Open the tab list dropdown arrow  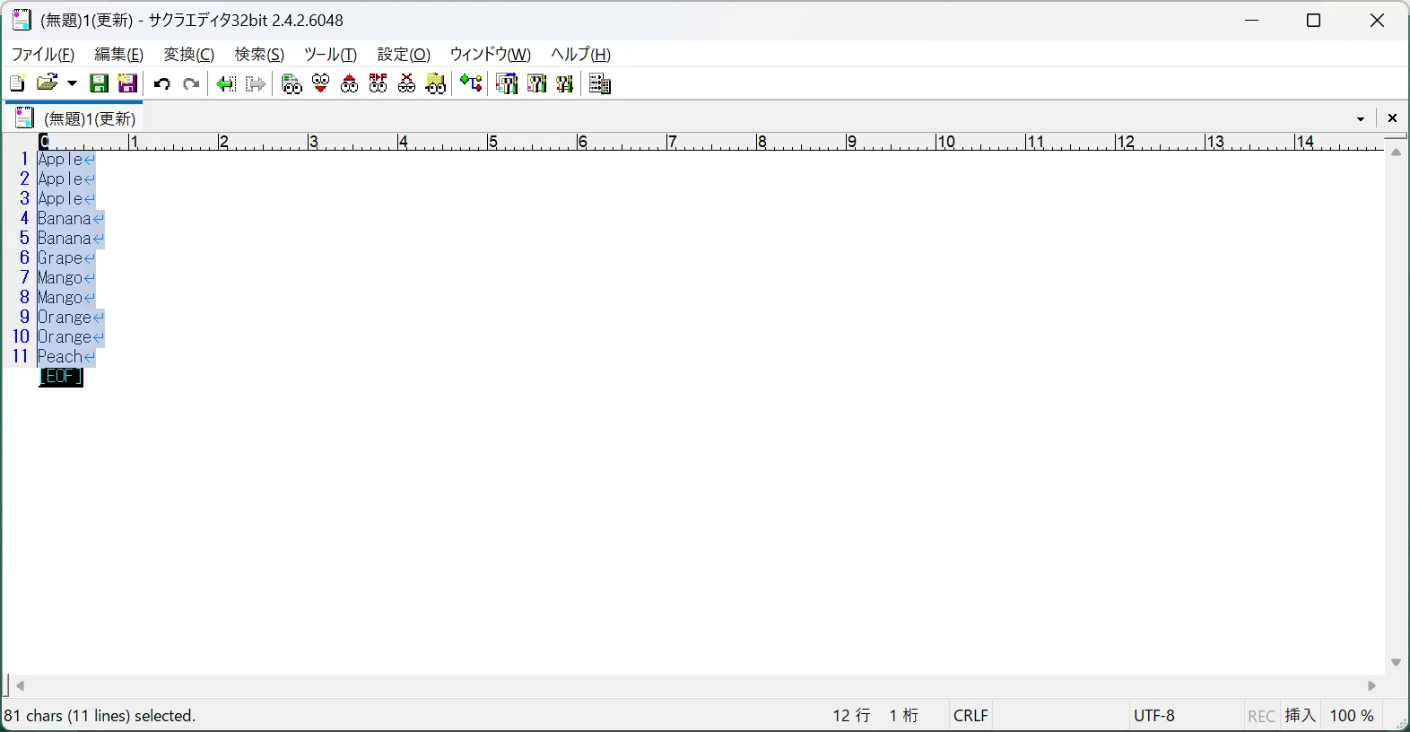coord(1361,118)
